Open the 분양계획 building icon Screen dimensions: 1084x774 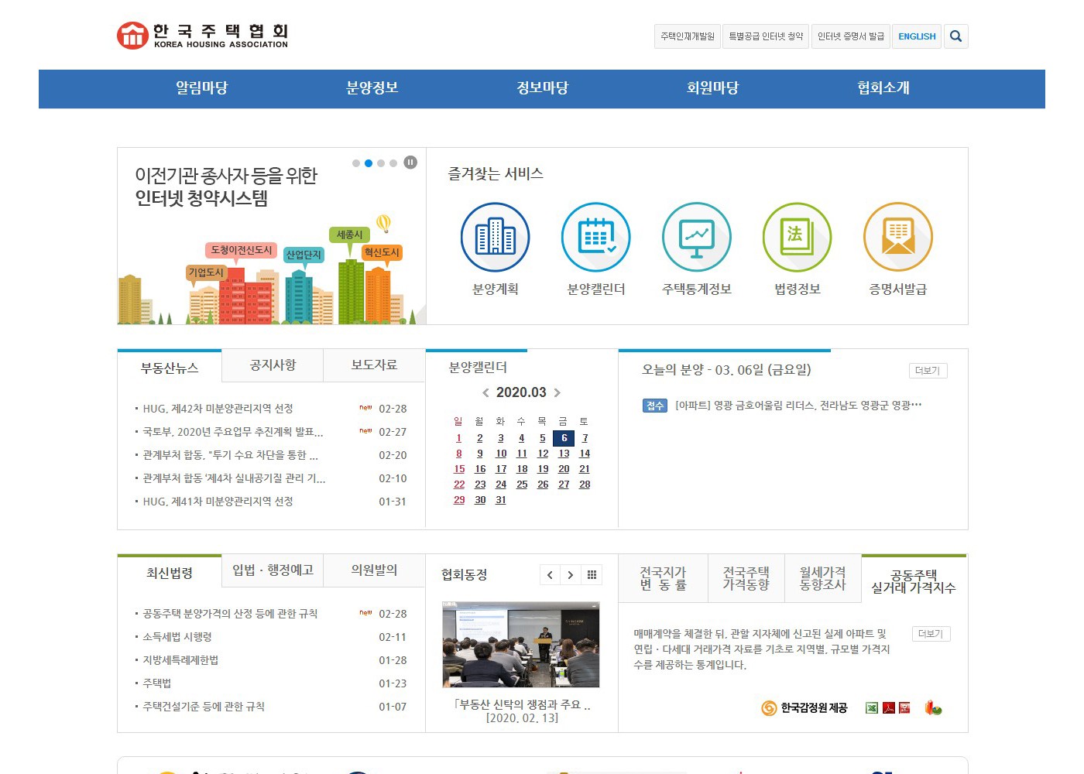tap(496, 237)
